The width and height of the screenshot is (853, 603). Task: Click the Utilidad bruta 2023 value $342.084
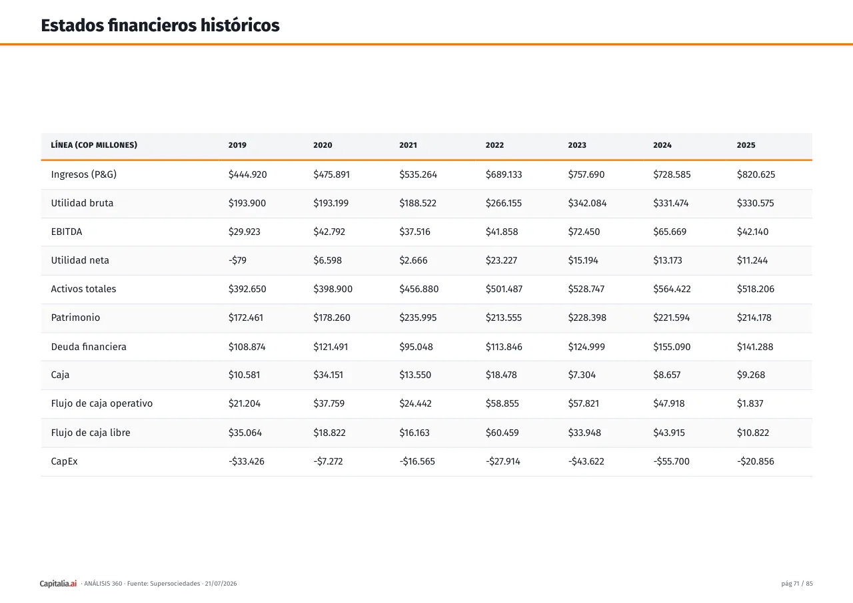click(587, 203)
